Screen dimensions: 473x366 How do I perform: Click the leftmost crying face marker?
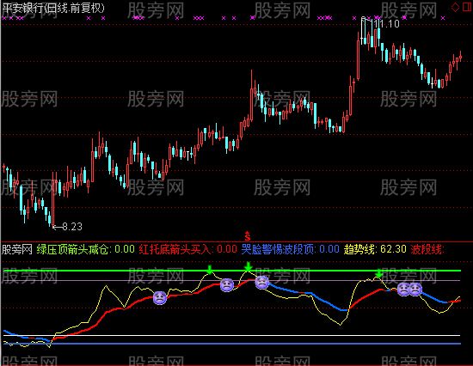pyautogui.click(x=160, y=298)
